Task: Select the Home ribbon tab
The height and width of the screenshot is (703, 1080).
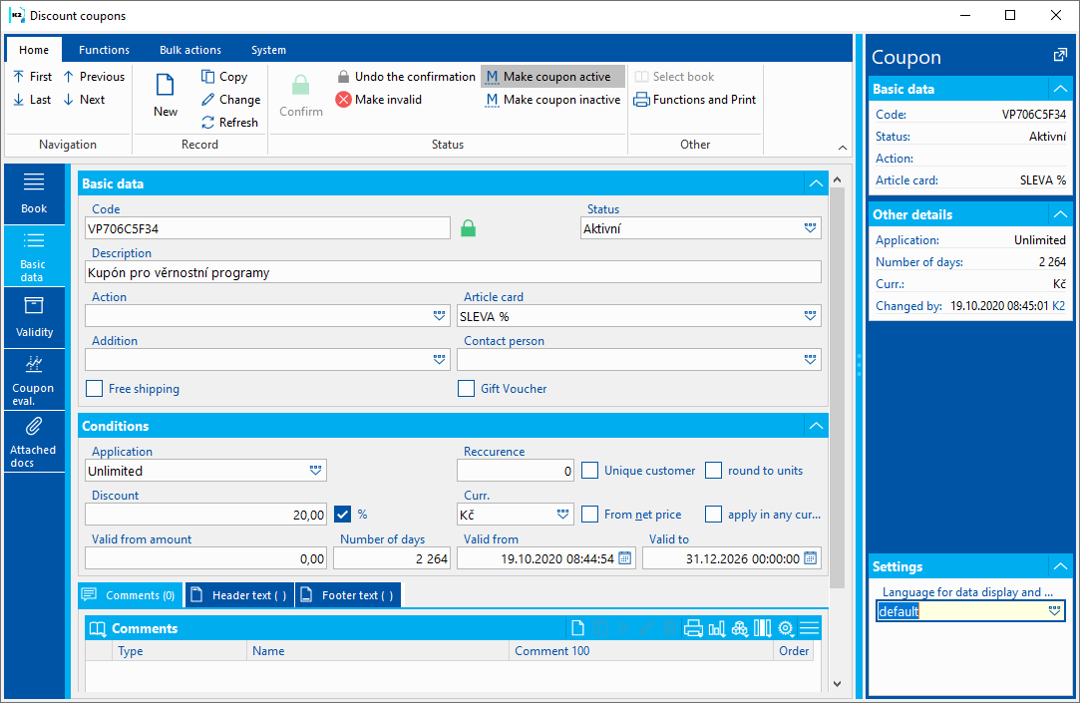Action: point(34,50)
